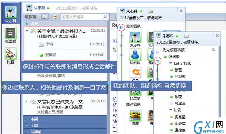Edit the main window signature text 2012全景发布
The height and width of the screenshot is (134, 226).
pyautogui.click(x=77, y=8)
